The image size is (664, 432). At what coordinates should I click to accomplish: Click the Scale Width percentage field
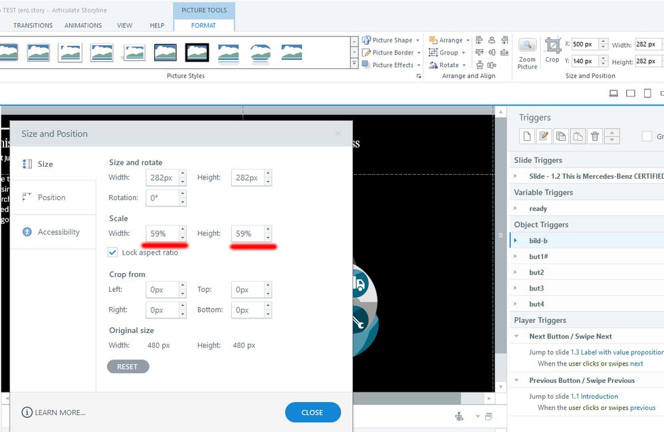pos(161,234)
